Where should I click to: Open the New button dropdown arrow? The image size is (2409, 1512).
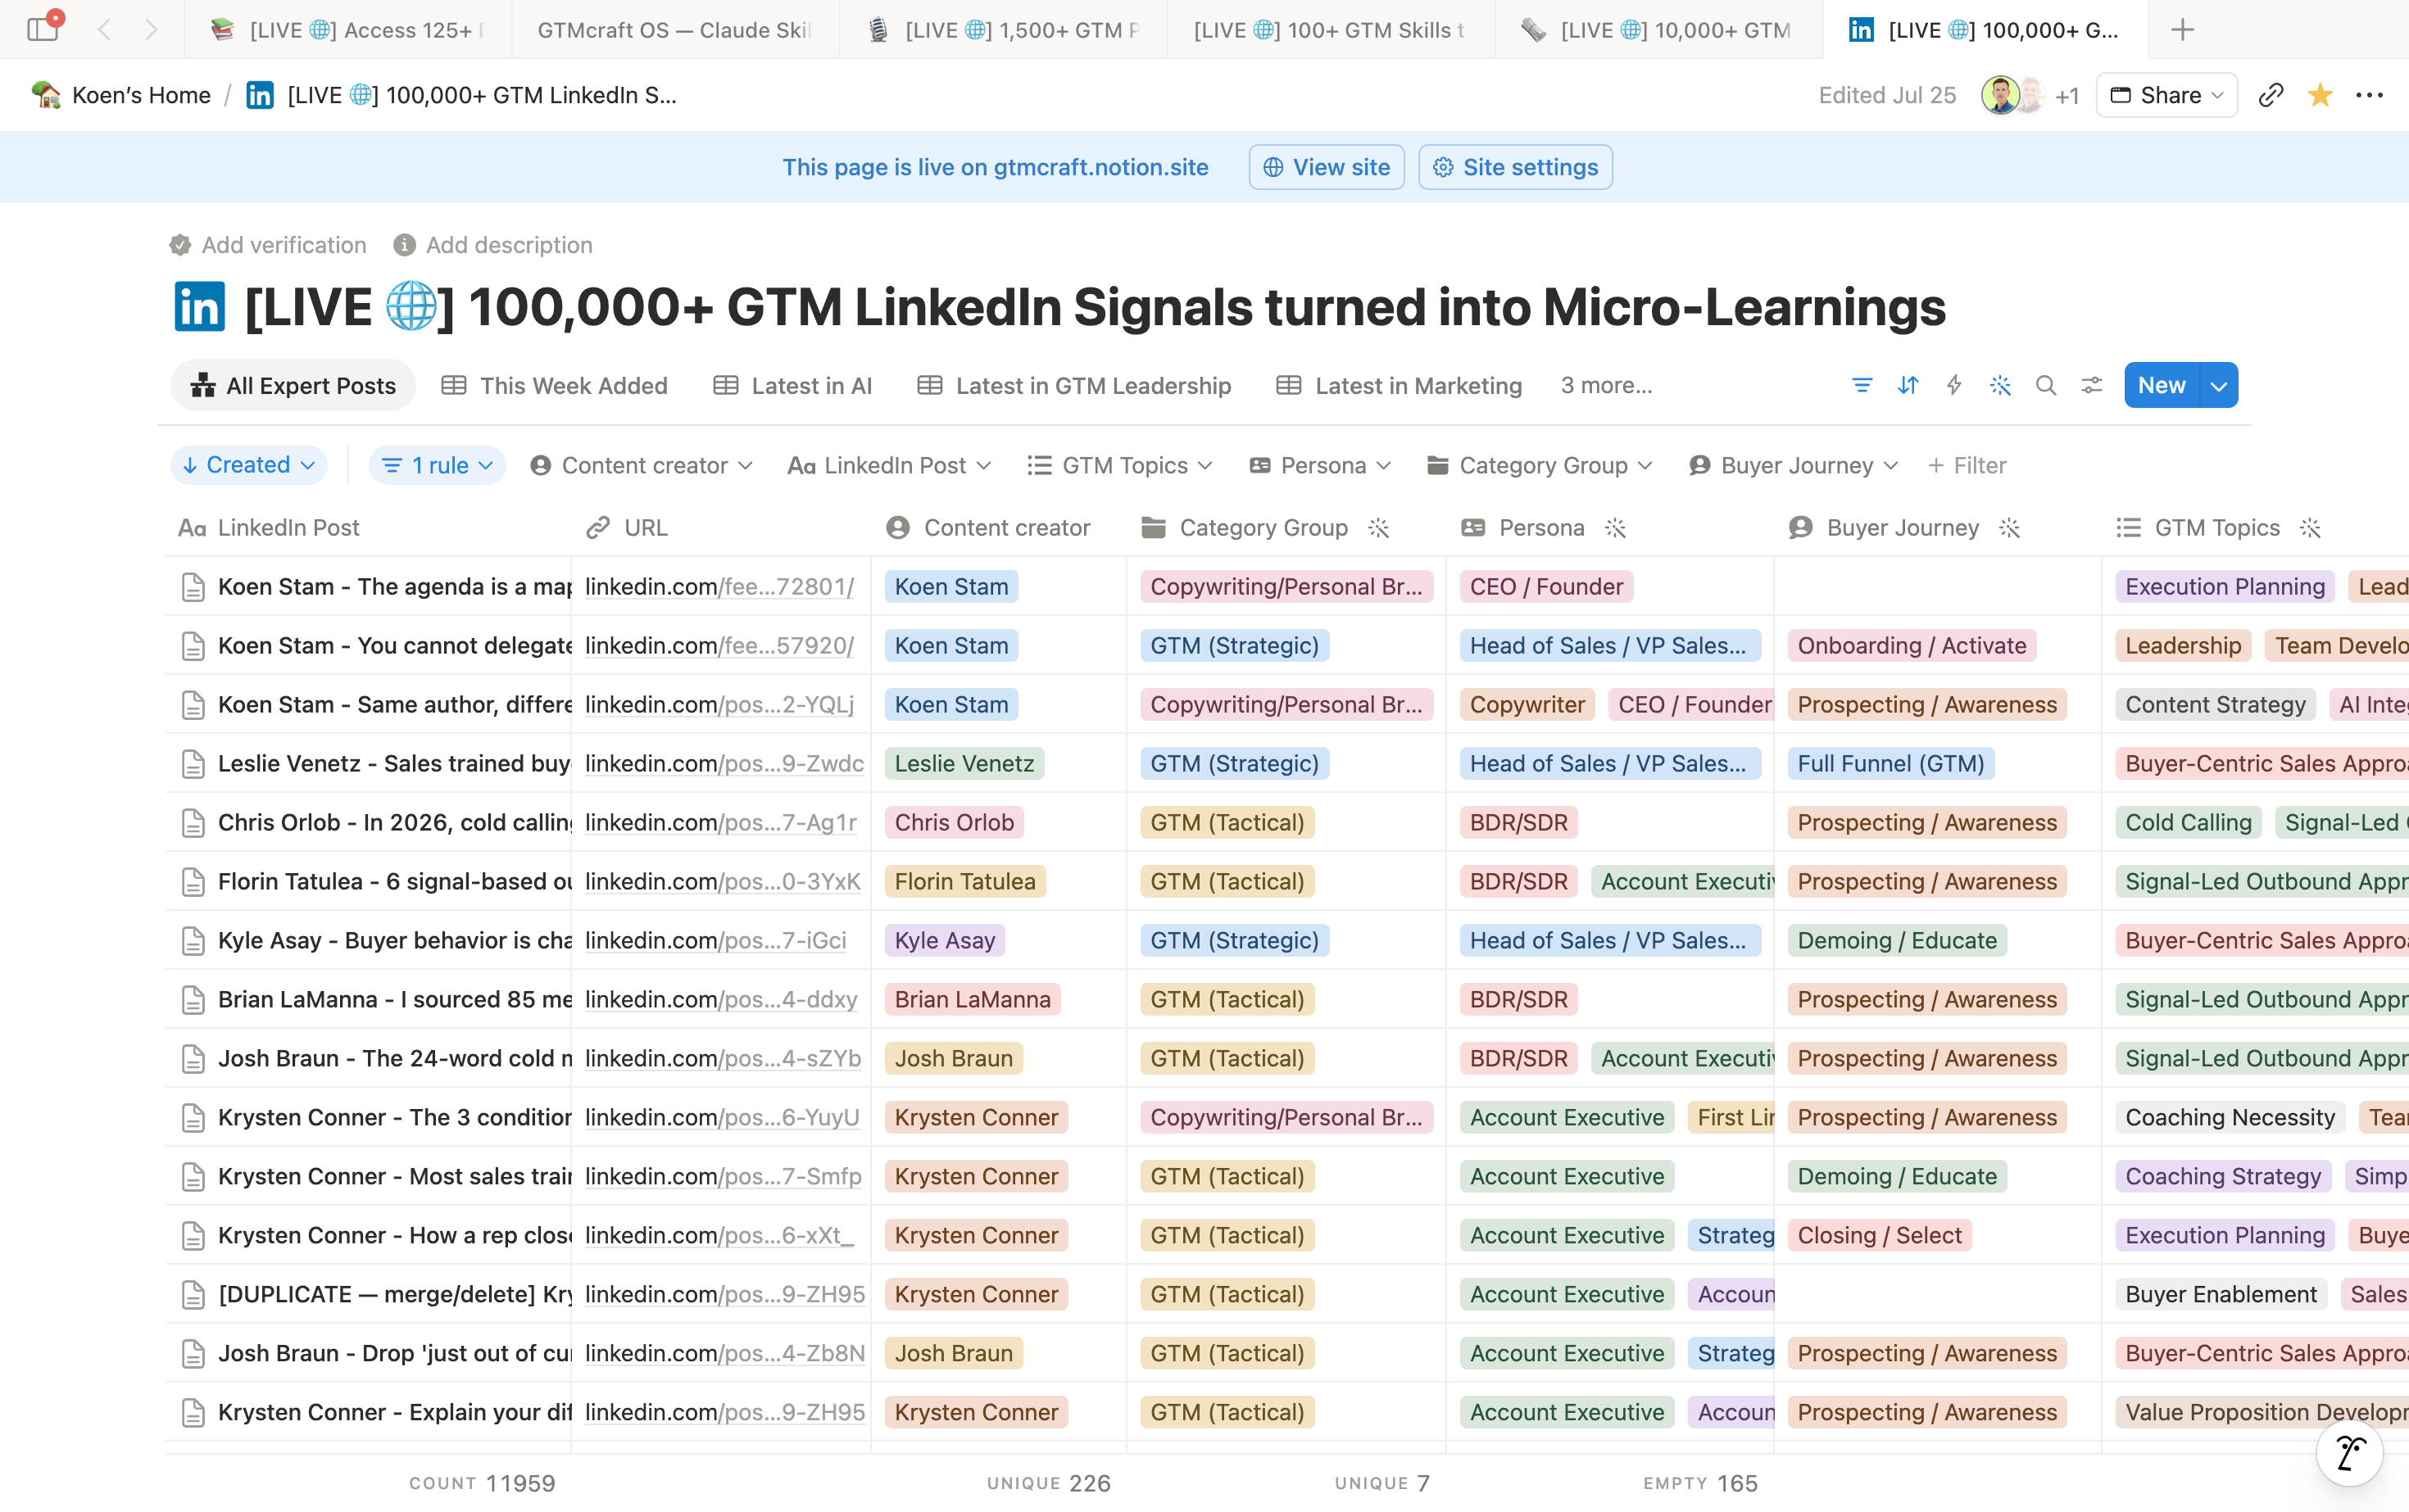pyautogui.click(x=2219, y=385)
